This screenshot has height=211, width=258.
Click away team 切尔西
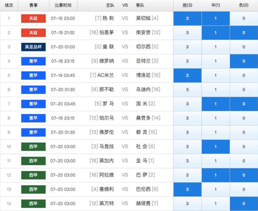[143, 47]
